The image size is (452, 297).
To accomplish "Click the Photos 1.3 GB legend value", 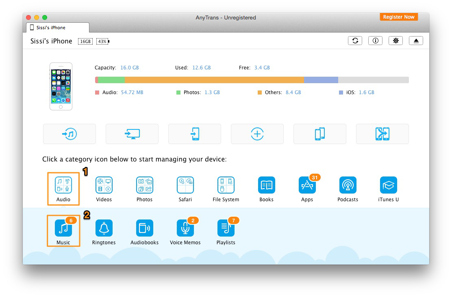I will [212, 93].
